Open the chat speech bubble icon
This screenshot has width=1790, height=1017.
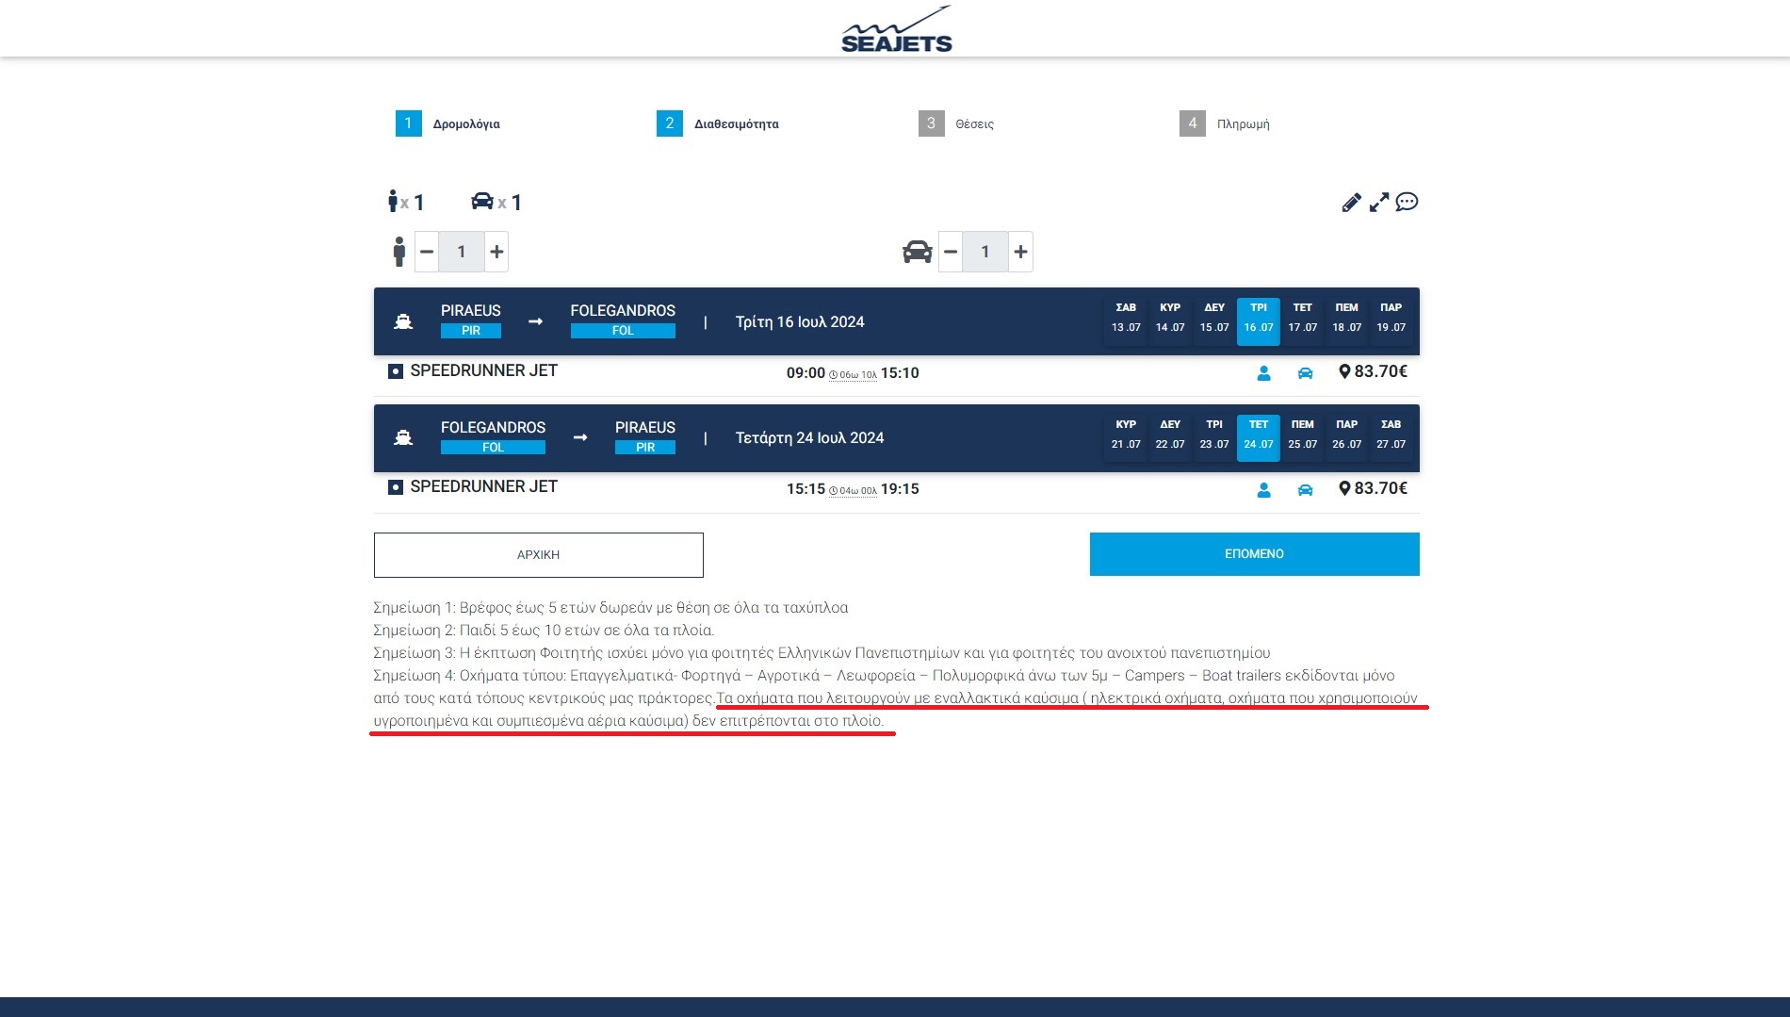pos(1407,202)
